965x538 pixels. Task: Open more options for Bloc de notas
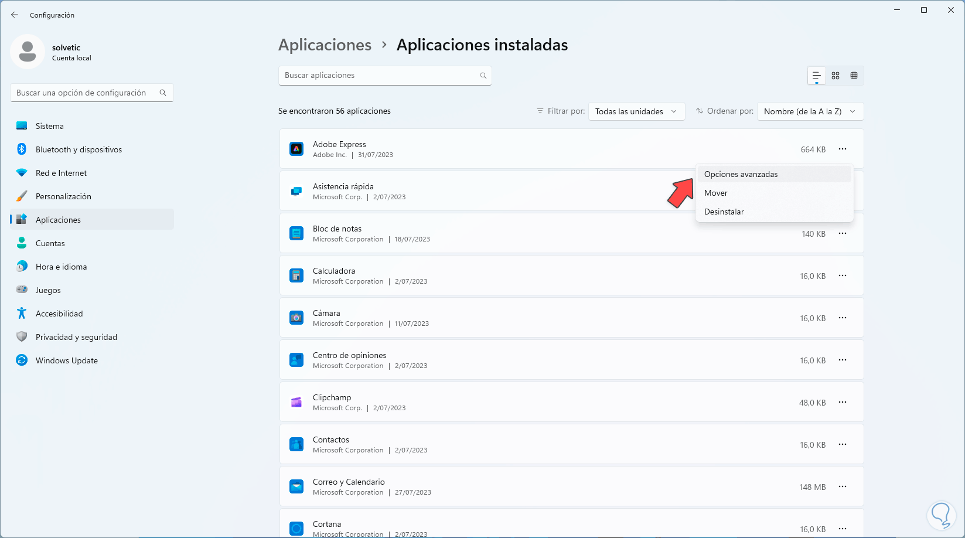843,234
